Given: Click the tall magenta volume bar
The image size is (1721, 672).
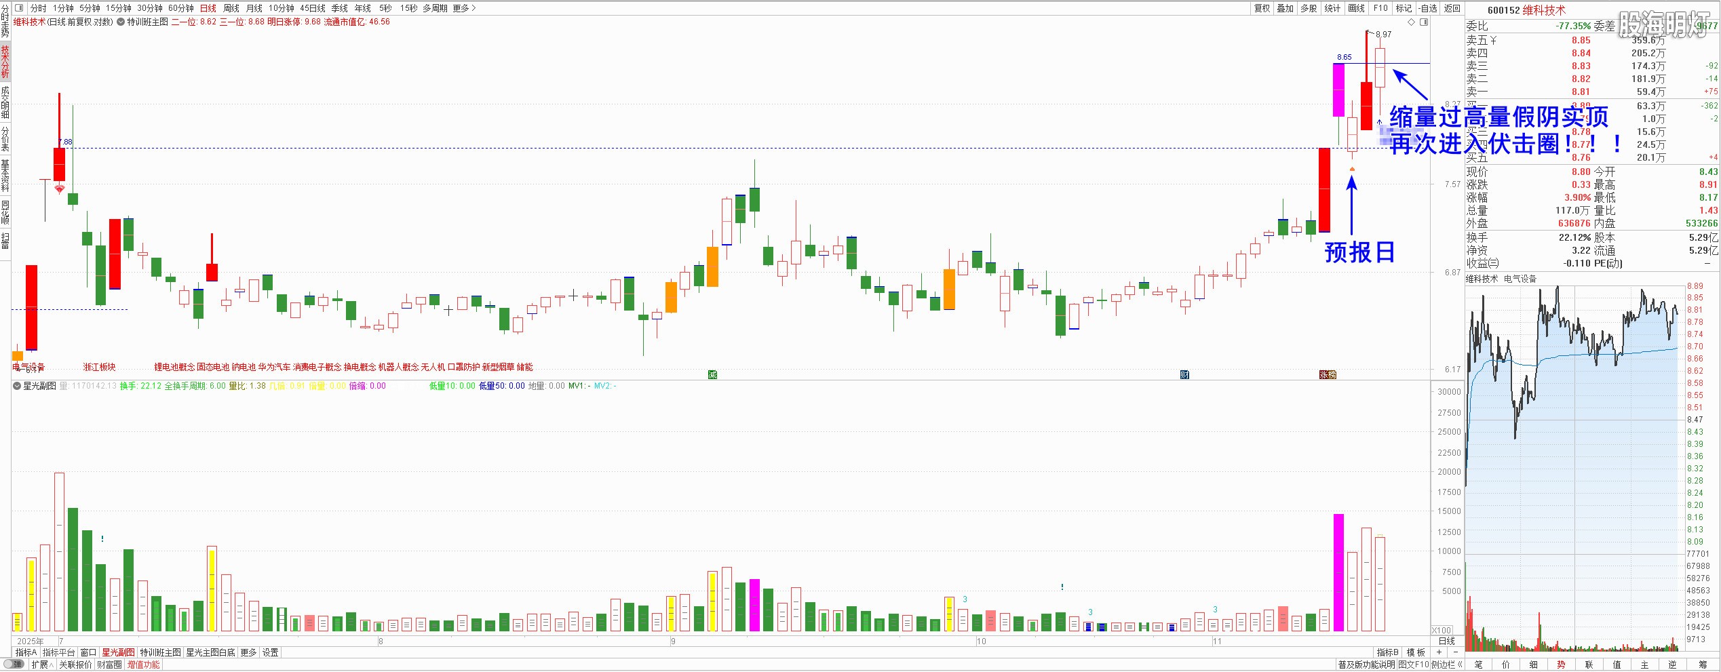Looking at the screenshot, I should pyautogui.click(x=1338, y=573).
